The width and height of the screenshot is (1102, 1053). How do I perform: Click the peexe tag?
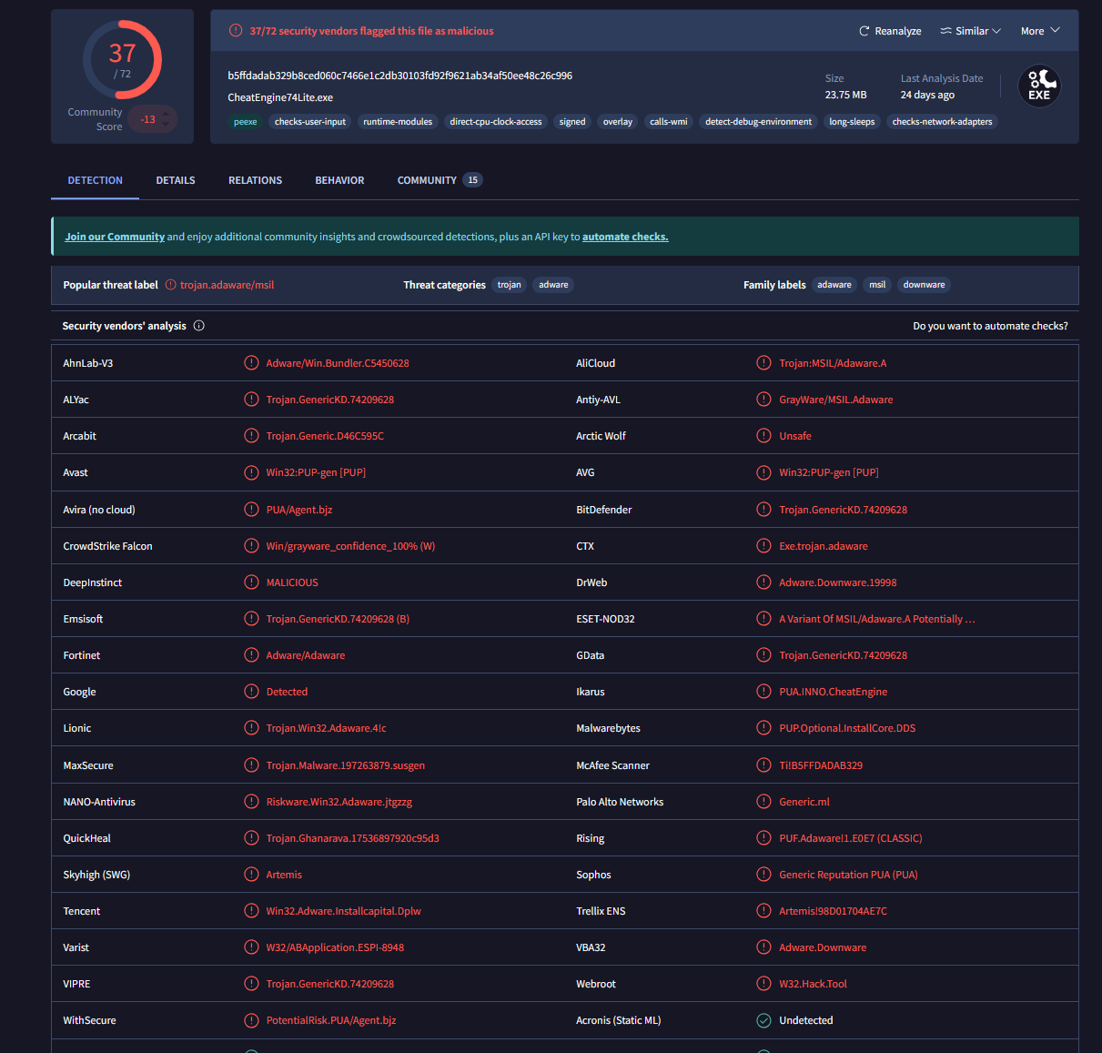point(246,122)
